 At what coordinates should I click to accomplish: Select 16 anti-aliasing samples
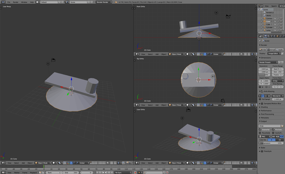pyautogui.click(x=268, y=96)
